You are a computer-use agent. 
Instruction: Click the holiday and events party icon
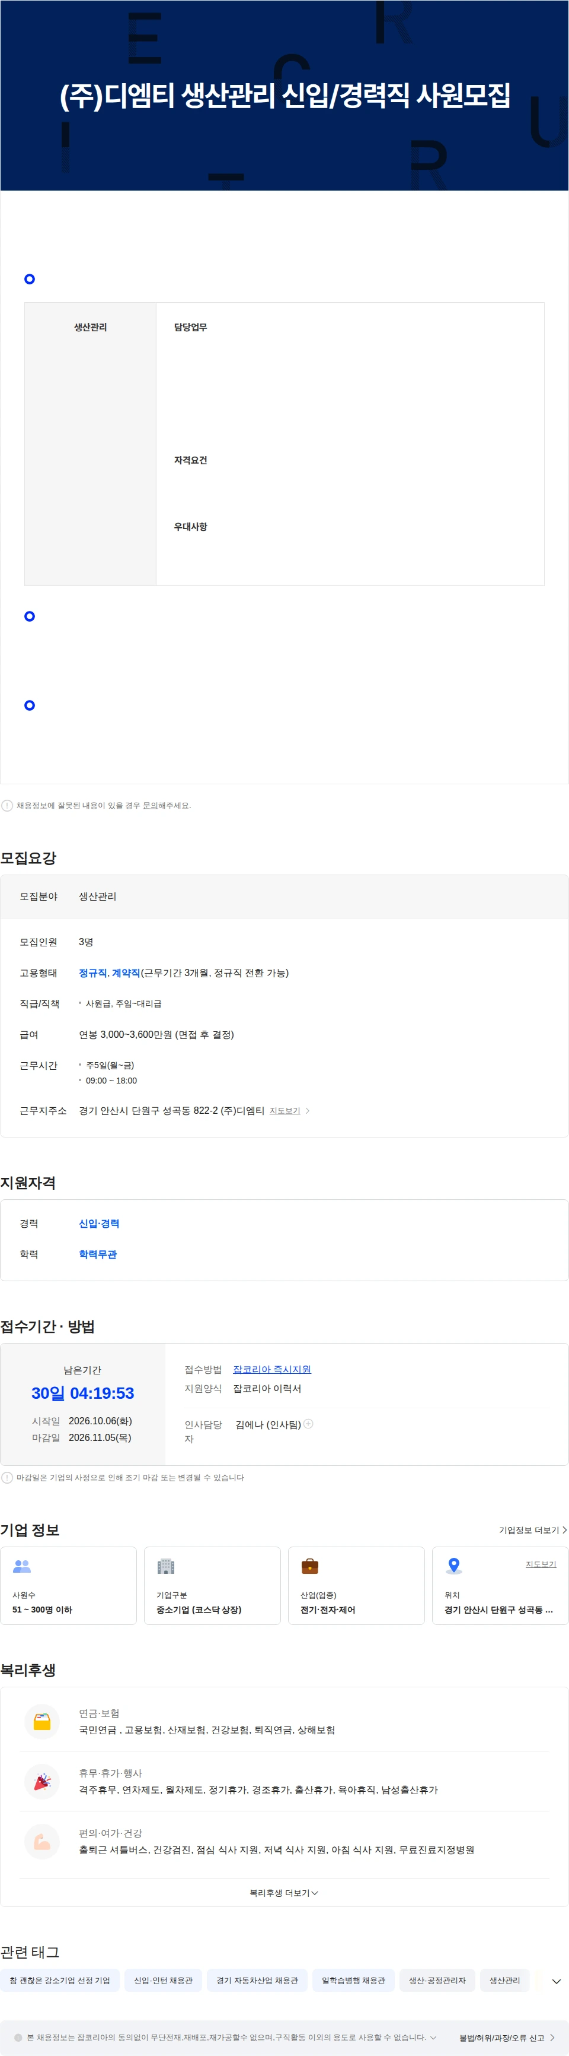pyautogui.click(x=42, y=1782)
